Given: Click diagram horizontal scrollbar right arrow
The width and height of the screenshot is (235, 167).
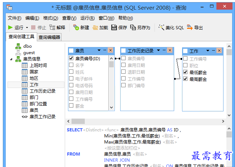Looking at the screenshot, I should coord(223,121).
